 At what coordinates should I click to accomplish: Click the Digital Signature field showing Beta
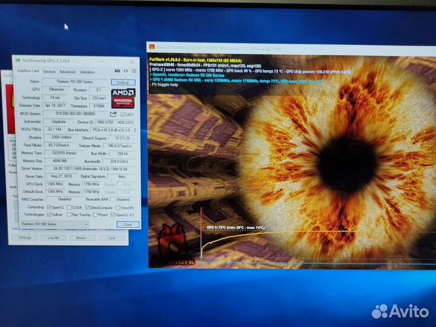pyautogui.click(x=122, y=177)
